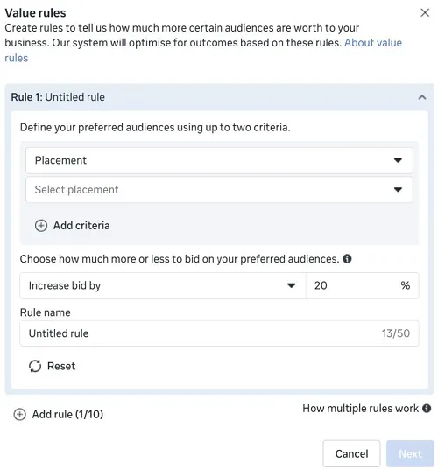Open the Select placement dropdown
The image size is (438, 470).
219,190
